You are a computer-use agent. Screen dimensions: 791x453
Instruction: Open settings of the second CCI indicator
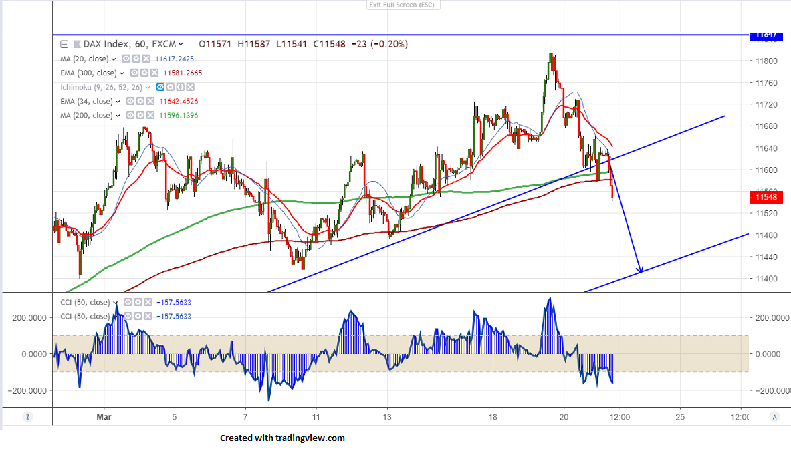coord(138,317)
